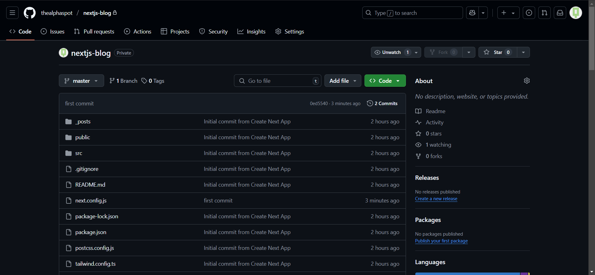Open the public folder
The height and width of the screenshot is (275, 595).
pos(83,137)
